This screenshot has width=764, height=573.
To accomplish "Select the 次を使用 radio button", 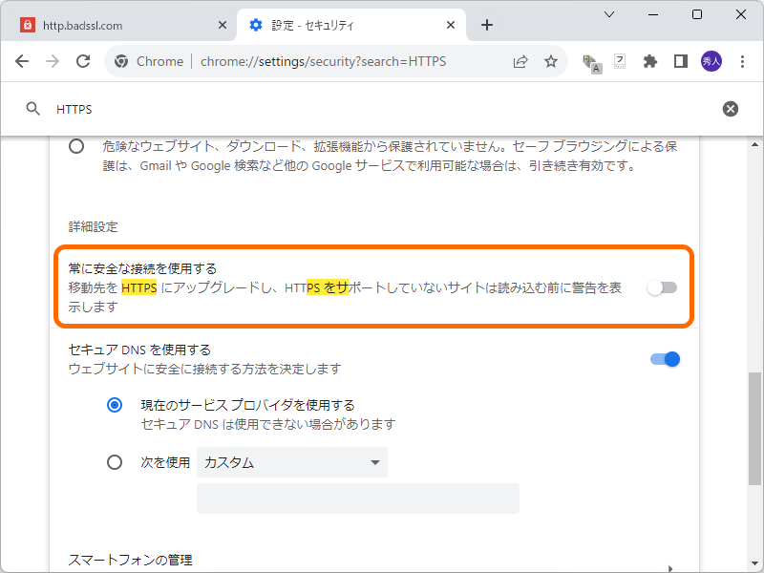I will pyautogui.click(x=115, y=461).
